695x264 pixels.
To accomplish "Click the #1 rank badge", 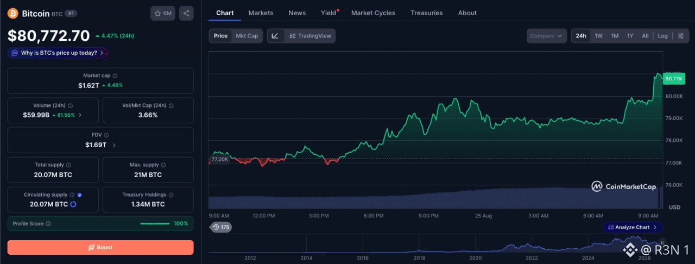I will click(71, 14).
